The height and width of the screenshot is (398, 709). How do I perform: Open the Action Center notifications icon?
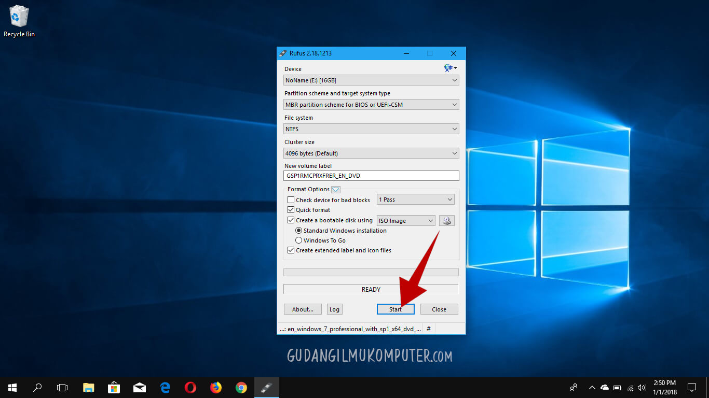click(691, 388)
